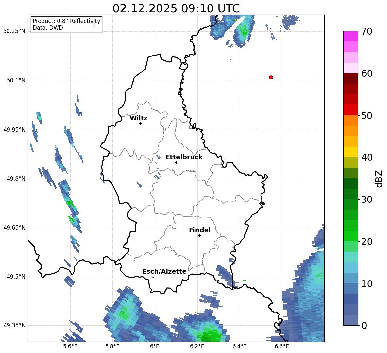Click the Findel station cross marker
Viewport: 387px width, 353px height.
199,236
